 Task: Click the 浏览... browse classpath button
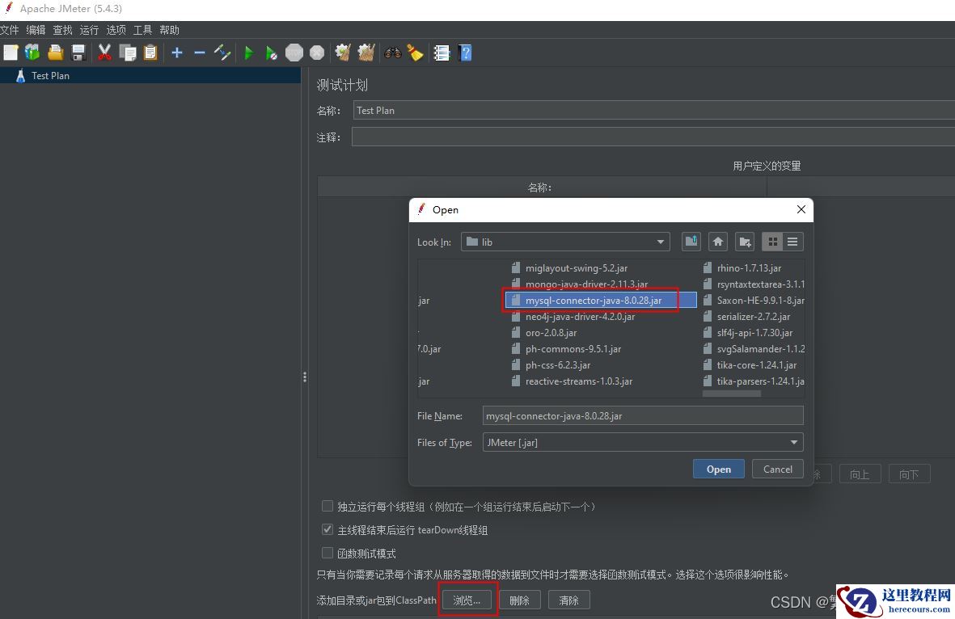pyautogui.click(x=467, y=600)
